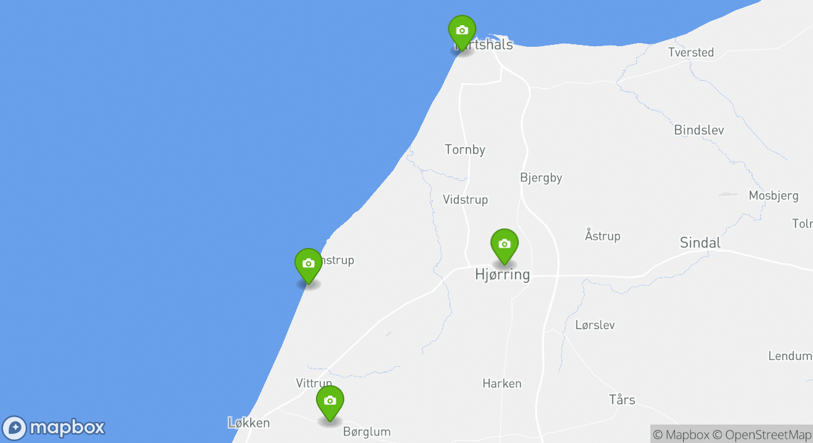
Task: Click the Lørslev place label
Action: point(595,325)
